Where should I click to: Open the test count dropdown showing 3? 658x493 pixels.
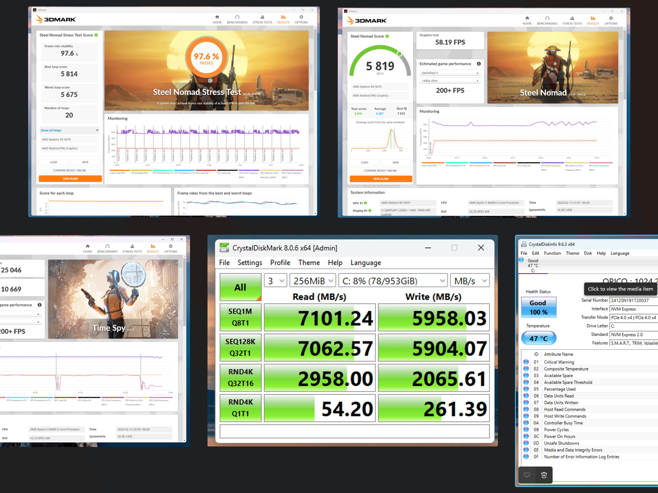coord(275,281)
